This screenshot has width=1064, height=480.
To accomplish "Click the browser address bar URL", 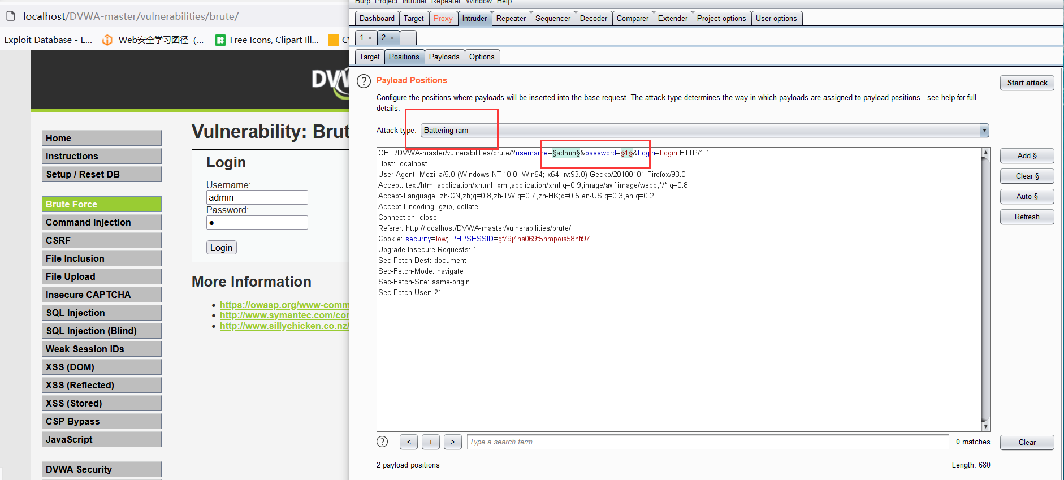I will (131, 16).
